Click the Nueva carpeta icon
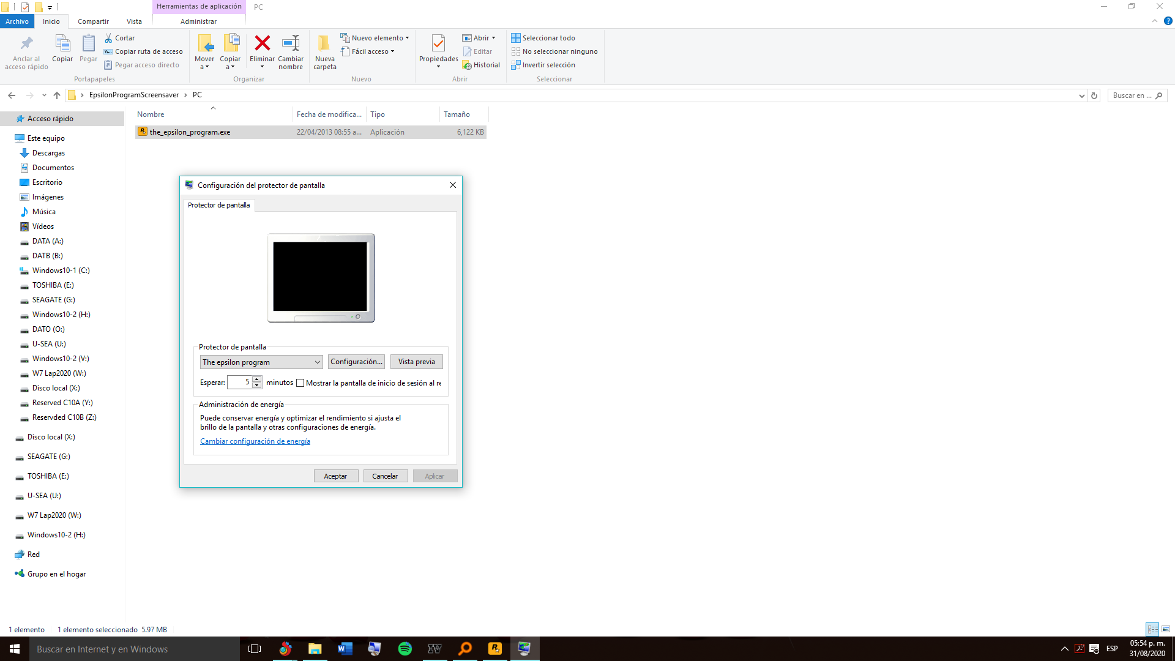The height and width of the screenshot is (661, 1175). point(324,43)
